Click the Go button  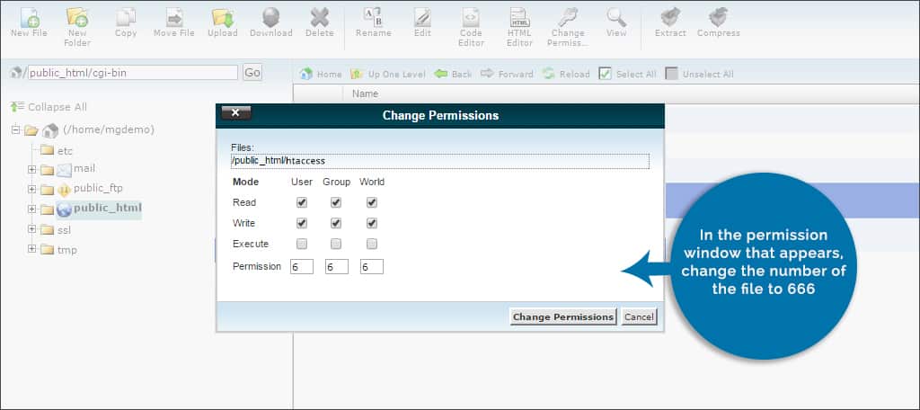(252, 73)
